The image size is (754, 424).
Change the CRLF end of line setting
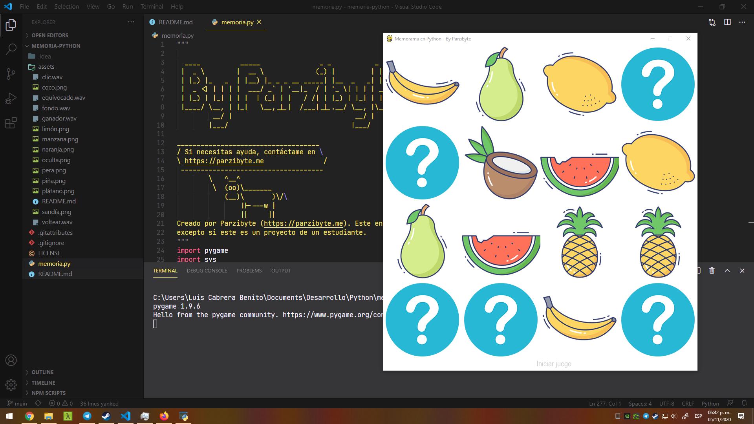(x=688, y=403)
